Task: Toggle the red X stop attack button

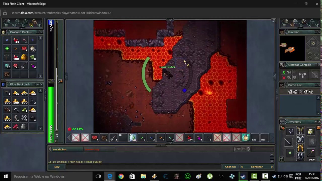Action: click(284, 78)
